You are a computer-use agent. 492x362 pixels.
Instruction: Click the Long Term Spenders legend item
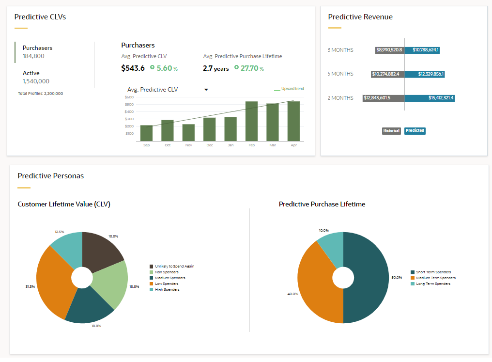431,284
